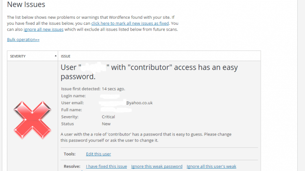Mark all new issues as fixed

130,23
